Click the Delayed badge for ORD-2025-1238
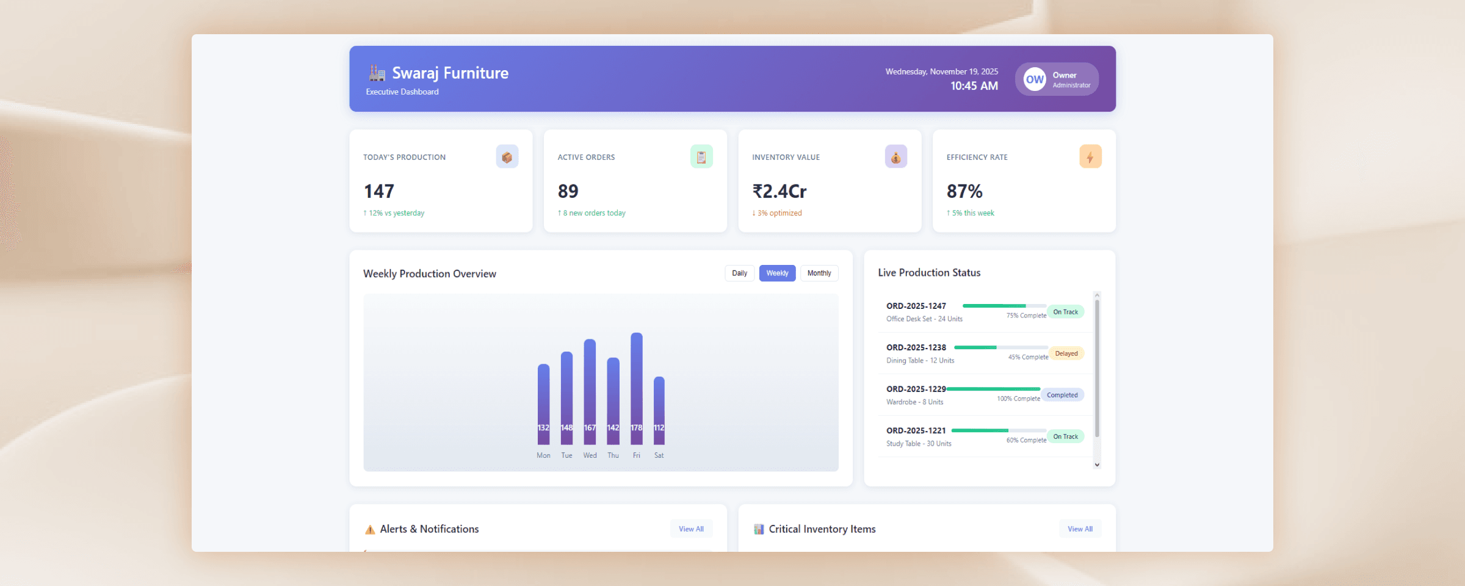1465x586 pixels. point(1066,353)
